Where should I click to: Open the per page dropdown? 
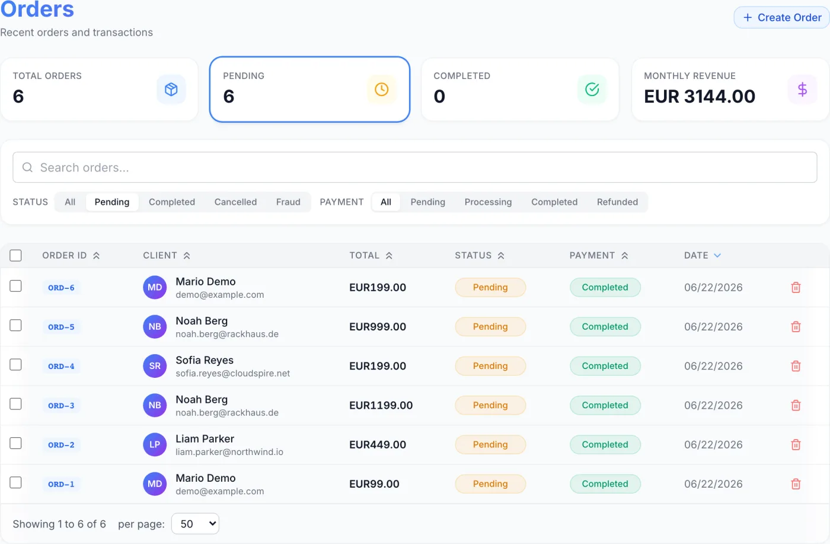(195, 524)
